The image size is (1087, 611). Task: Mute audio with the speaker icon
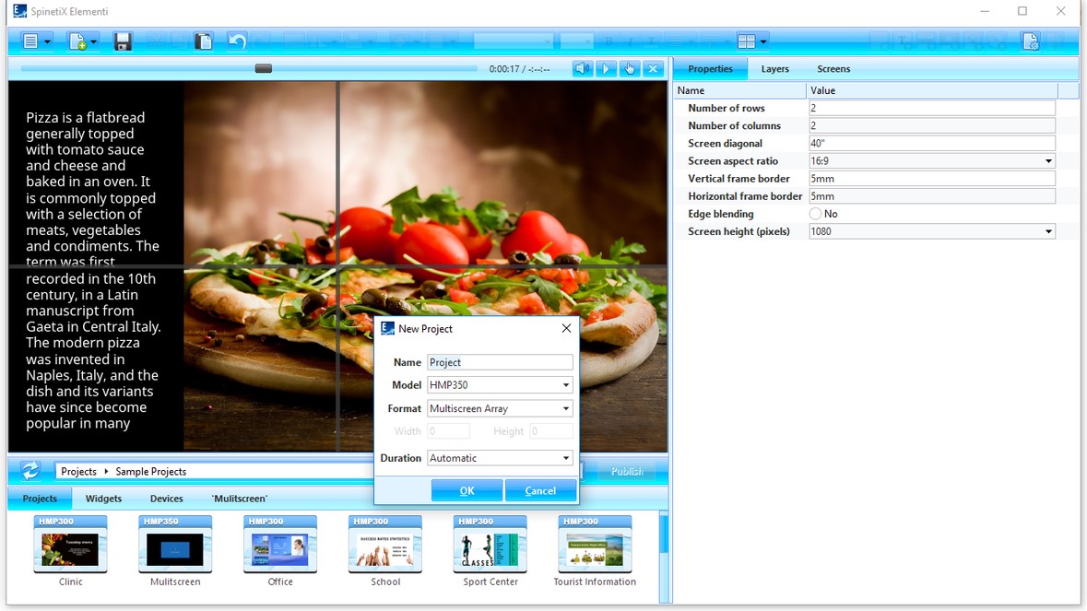582,69
